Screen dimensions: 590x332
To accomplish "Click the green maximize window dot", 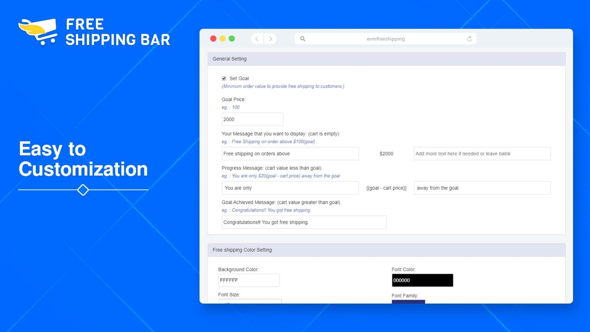I will (x=232, y=39).
